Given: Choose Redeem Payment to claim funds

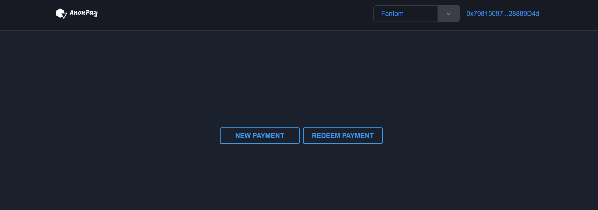Looking at the screenshot, I should click(343, 136).
